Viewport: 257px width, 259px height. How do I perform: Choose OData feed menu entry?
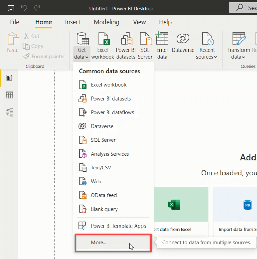click(113, 195)
